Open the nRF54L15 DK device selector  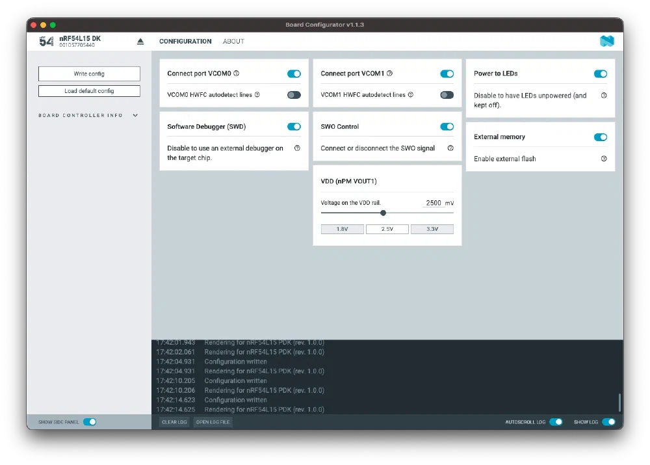coord(79,42)
